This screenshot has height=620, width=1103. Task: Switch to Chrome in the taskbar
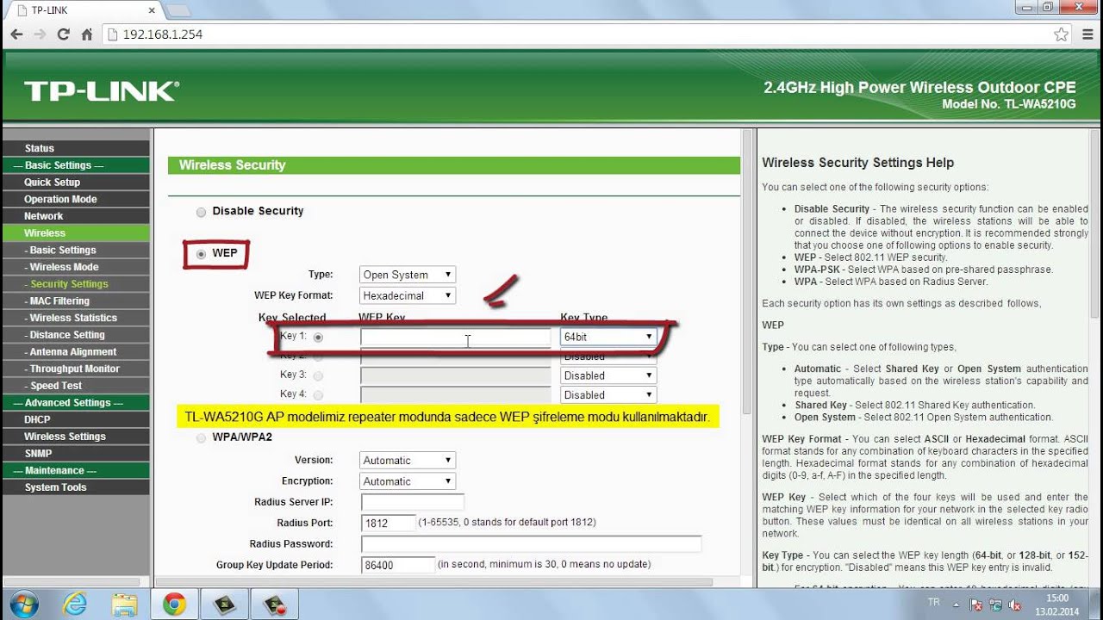tap(174, 604)
